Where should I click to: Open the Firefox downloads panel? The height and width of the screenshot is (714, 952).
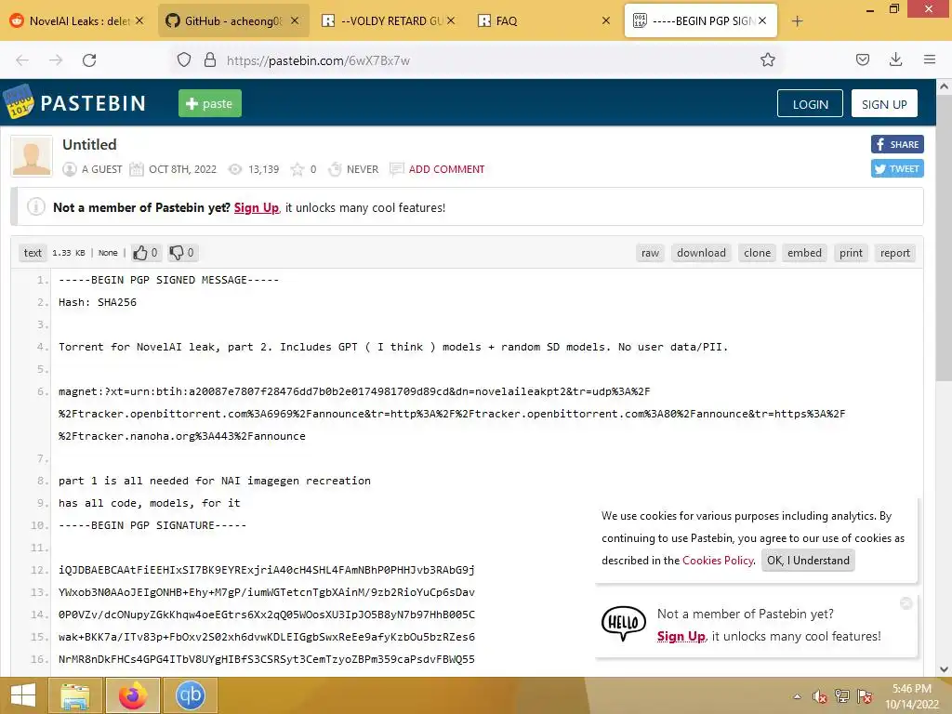click(x=895, y=60)
